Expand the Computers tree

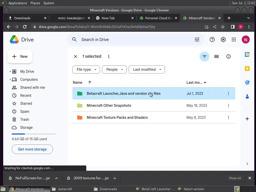(x=10, y=79)
